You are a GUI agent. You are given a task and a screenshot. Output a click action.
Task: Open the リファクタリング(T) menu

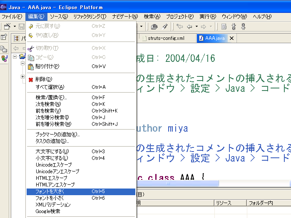point(90,17)
